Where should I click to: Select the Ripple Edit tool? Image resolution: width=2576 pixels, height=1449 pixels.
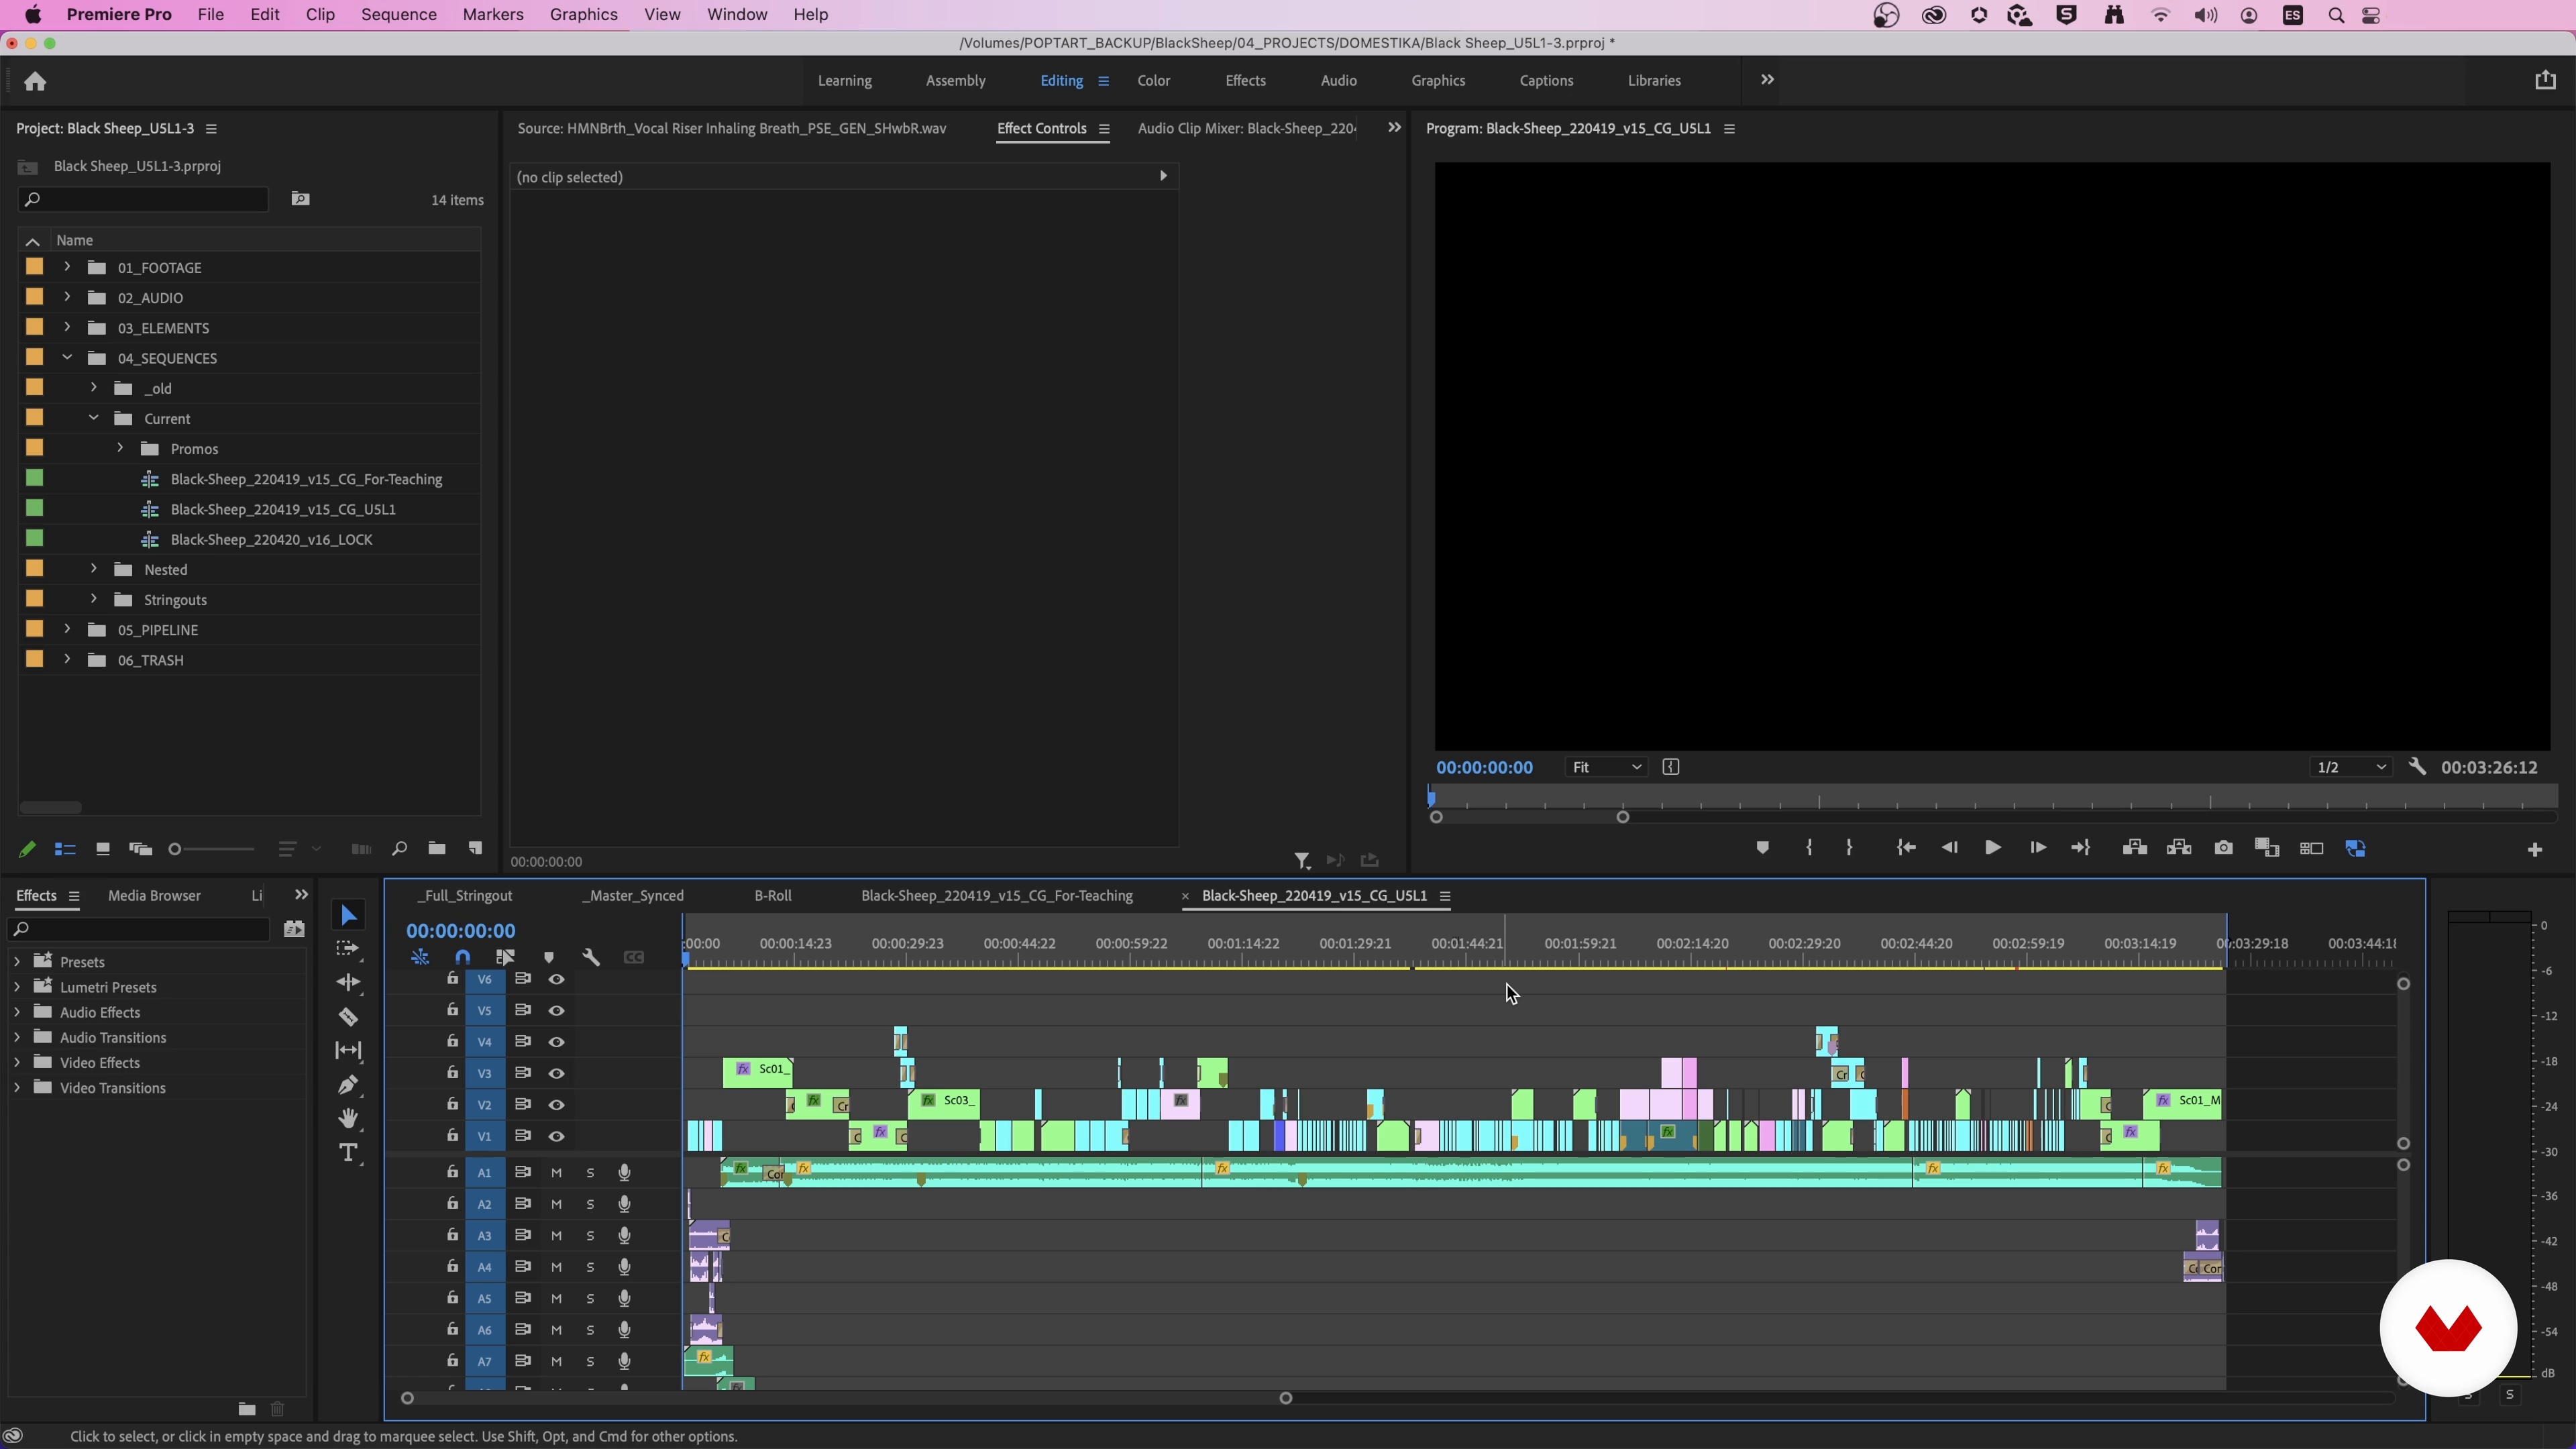pos(348,983)
